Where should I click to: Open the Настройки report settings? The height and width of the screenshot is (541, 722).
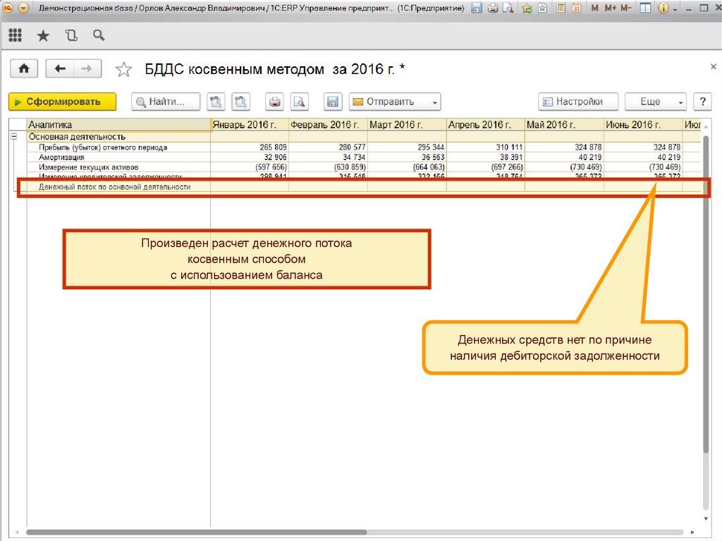point(578,102)
